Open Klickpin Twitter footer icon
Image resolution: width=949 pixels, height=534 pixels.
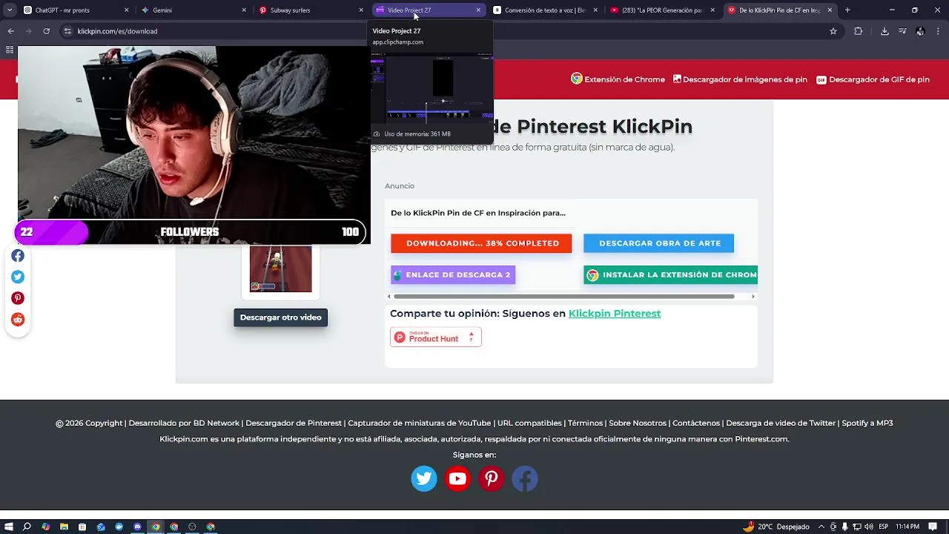click(424, 478)
